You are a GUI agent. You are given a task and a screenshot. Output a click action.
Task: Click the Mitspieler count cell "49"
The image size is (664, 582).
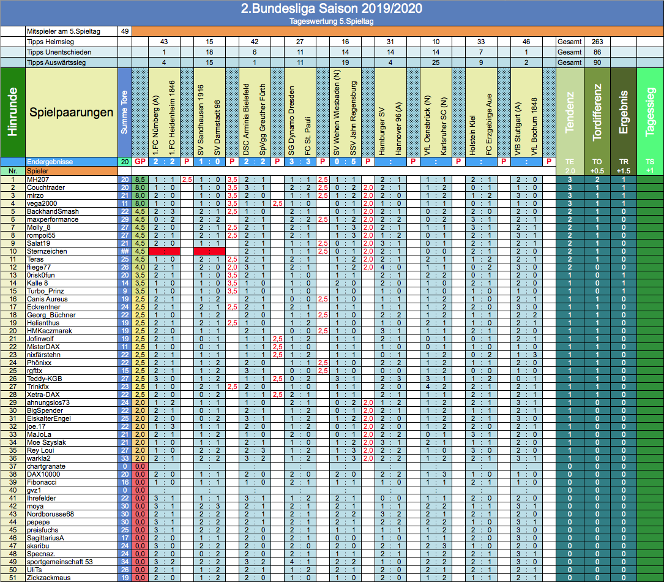(x=125, y=31)
